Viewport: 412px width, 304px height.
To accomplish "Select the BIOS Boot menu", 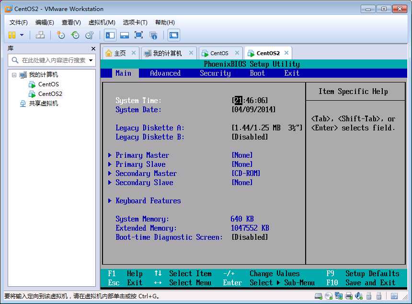I will pos(257,73).
